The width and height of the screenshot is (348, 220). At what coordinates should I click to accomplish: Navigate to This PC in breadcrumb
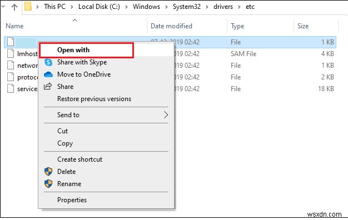tap(54, 7)
